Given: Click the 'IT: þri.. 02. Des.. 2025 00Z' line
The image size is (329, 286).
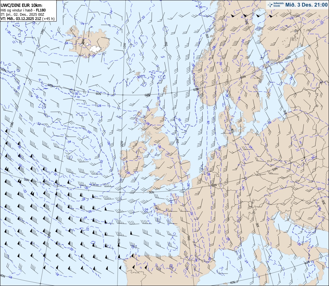Looking at the screenshot, I should click(22, 14).
